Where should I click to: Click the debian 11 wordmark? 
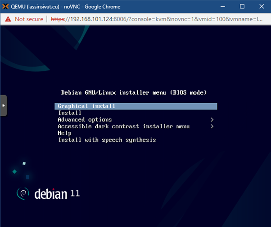coord(57,194)
